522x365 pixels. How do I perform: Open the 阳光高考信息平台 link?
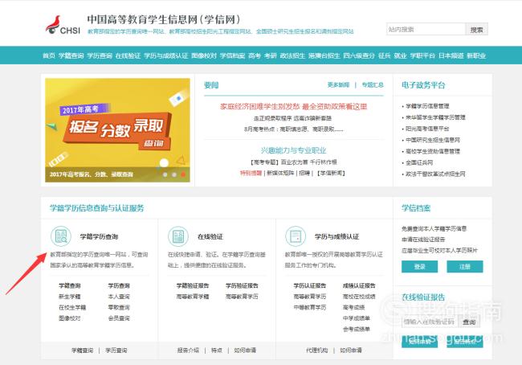coord(427,129)
